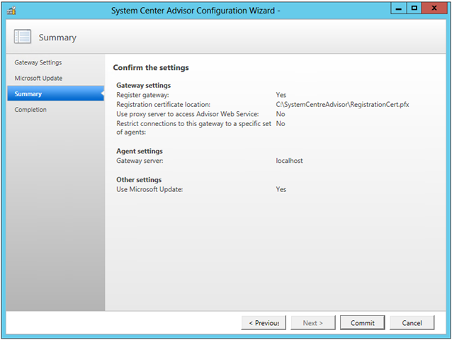Maximize the wizard window
This screenshot has width=452, height=340.
pyautogui.click(x=414, y=8)
